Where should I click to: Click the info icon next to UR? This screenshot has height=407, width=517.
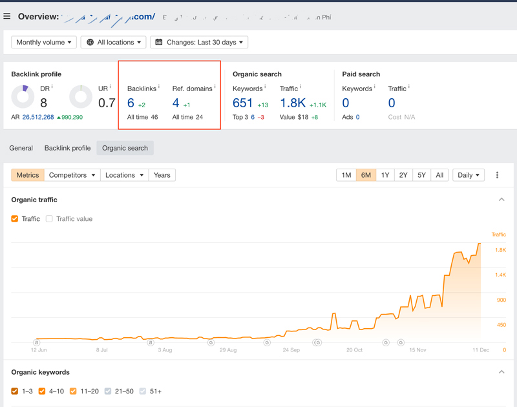[x=110, y=87]
